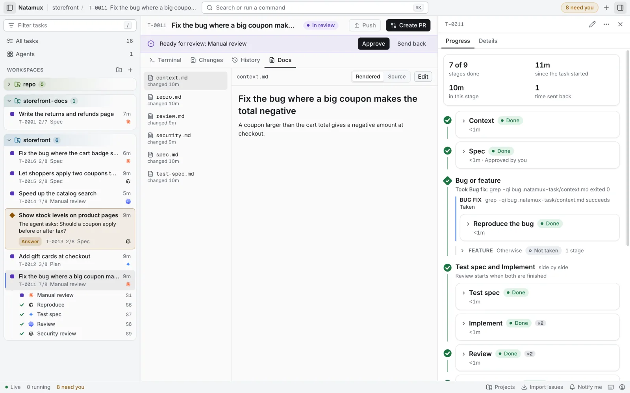Open the Add gift cards at checkout task
Viewport: 630px width, 393px height.
[70, 260]
